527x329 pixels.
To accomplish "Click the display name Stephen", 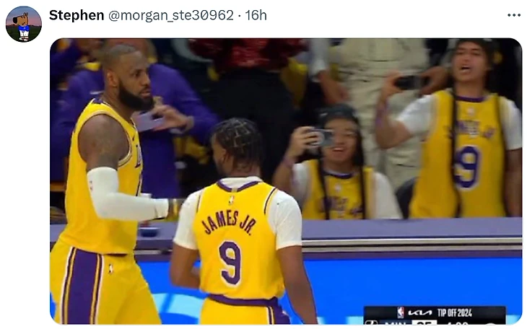I will [x=77, y=15].
